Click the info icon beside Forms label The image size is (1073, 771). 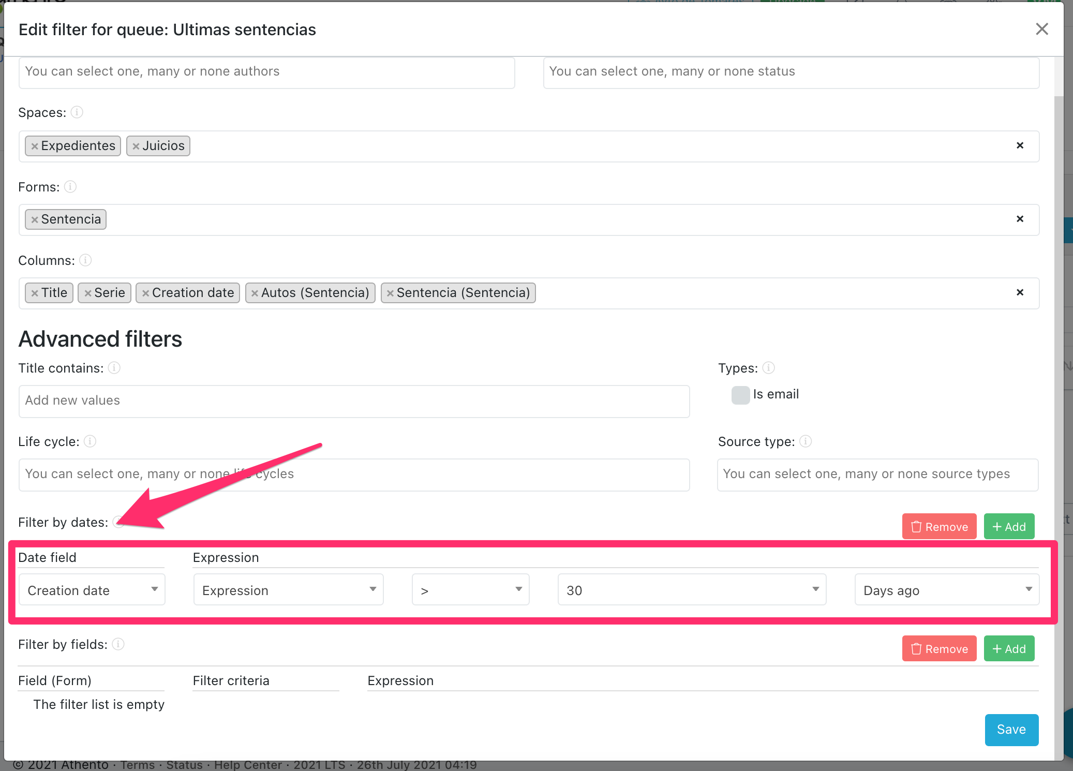click(x=70, y=186)
